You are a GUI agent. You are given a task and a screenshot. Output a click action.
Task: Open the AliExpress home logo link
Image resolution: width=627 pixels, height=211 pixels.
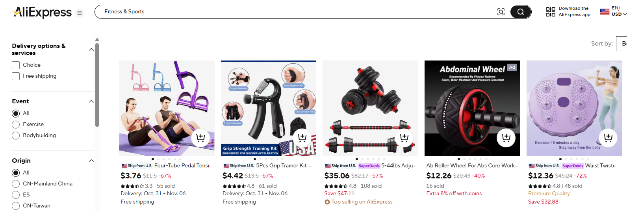43,13
